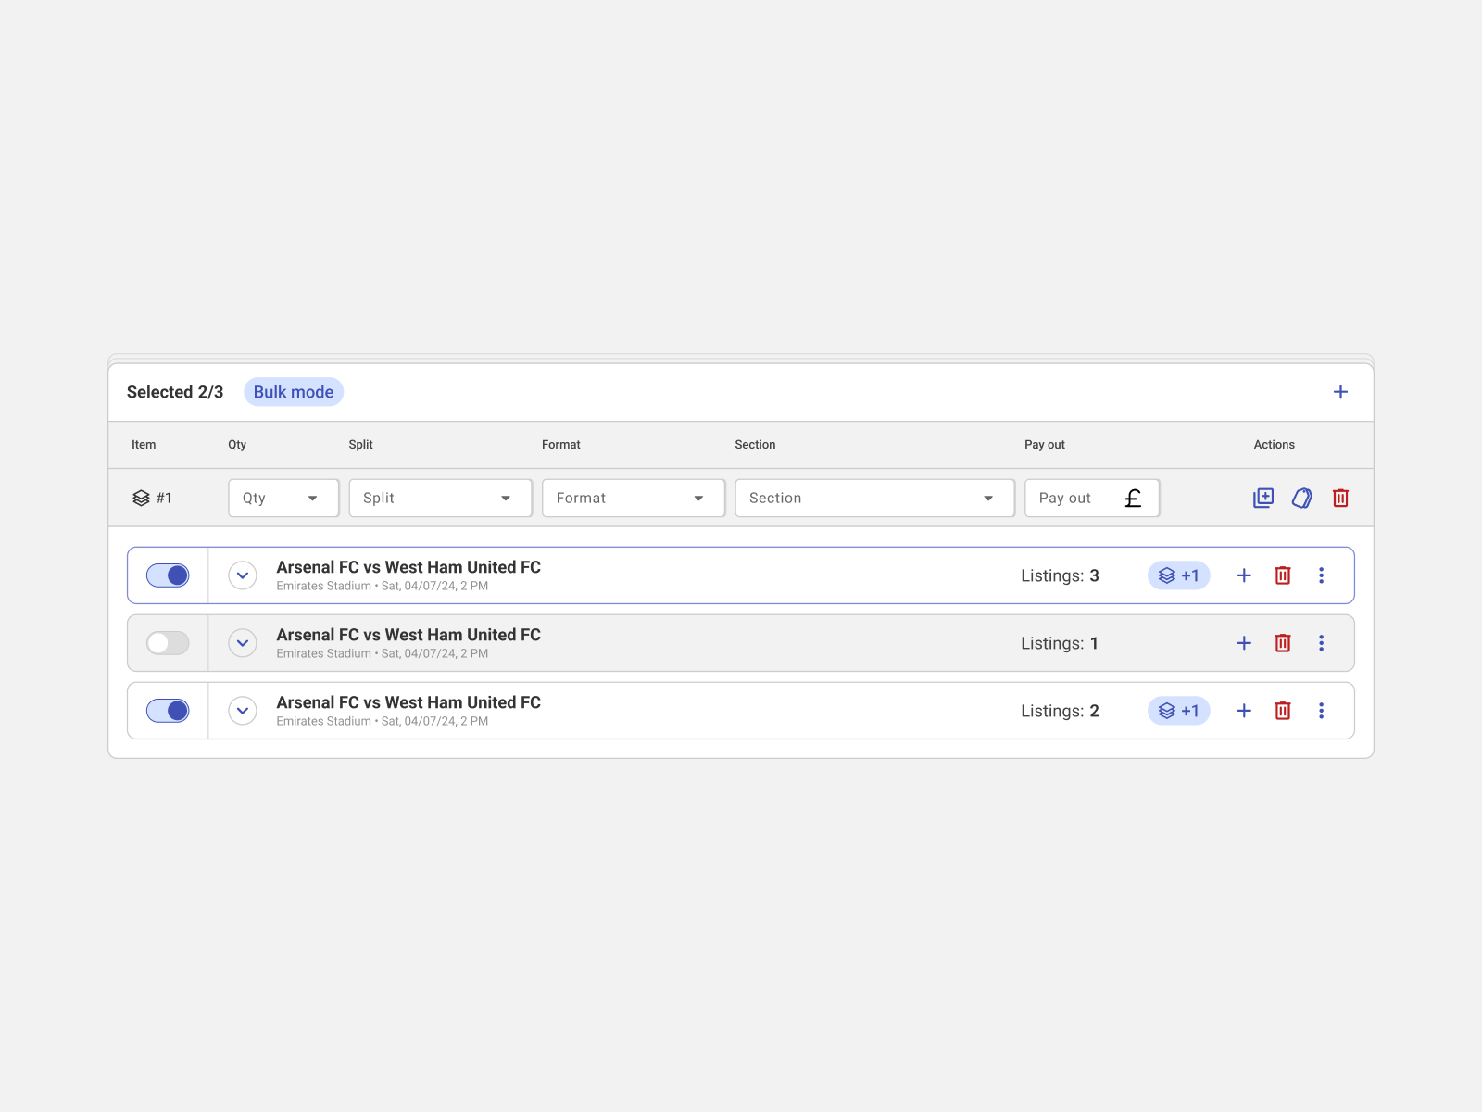Click the Qty column header

(237, 445)
